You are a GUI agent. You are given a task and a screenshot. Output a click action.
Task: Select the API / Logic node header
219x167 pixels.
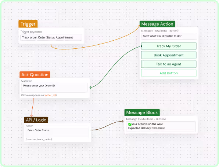tap(36, 120)
